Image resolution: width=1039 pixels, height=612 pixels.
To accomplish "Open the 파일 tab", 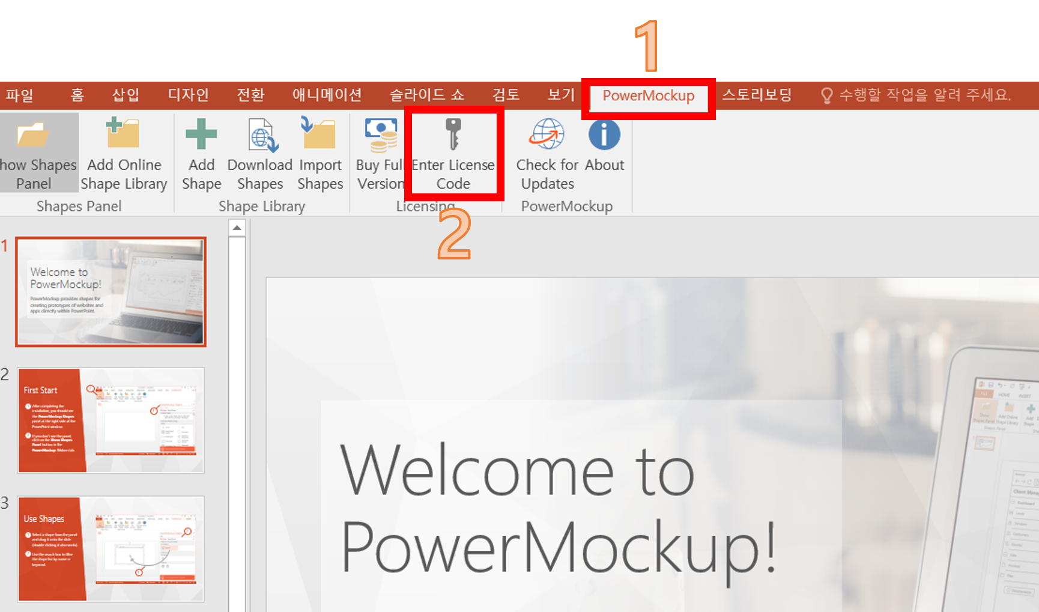I will [x=20, y=95].
